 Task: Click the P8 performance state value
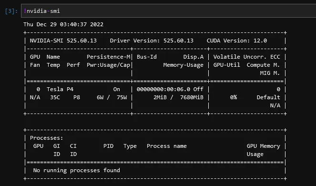77,97
